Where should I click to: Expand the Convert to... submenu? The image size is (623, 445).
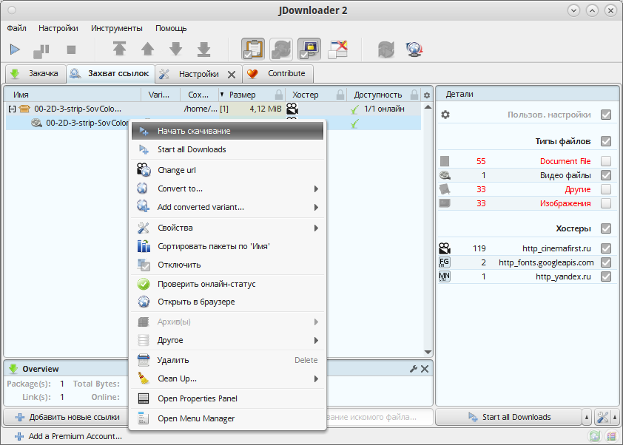[x=227, y=188]
